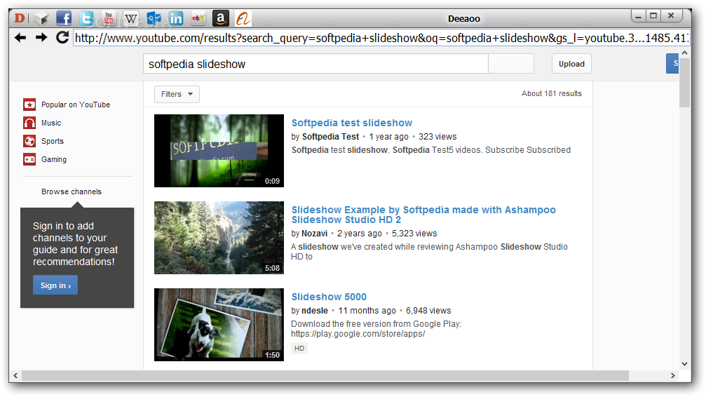
Task: Select Gaming in the sidebar
Action: click(x=54, y=159)
